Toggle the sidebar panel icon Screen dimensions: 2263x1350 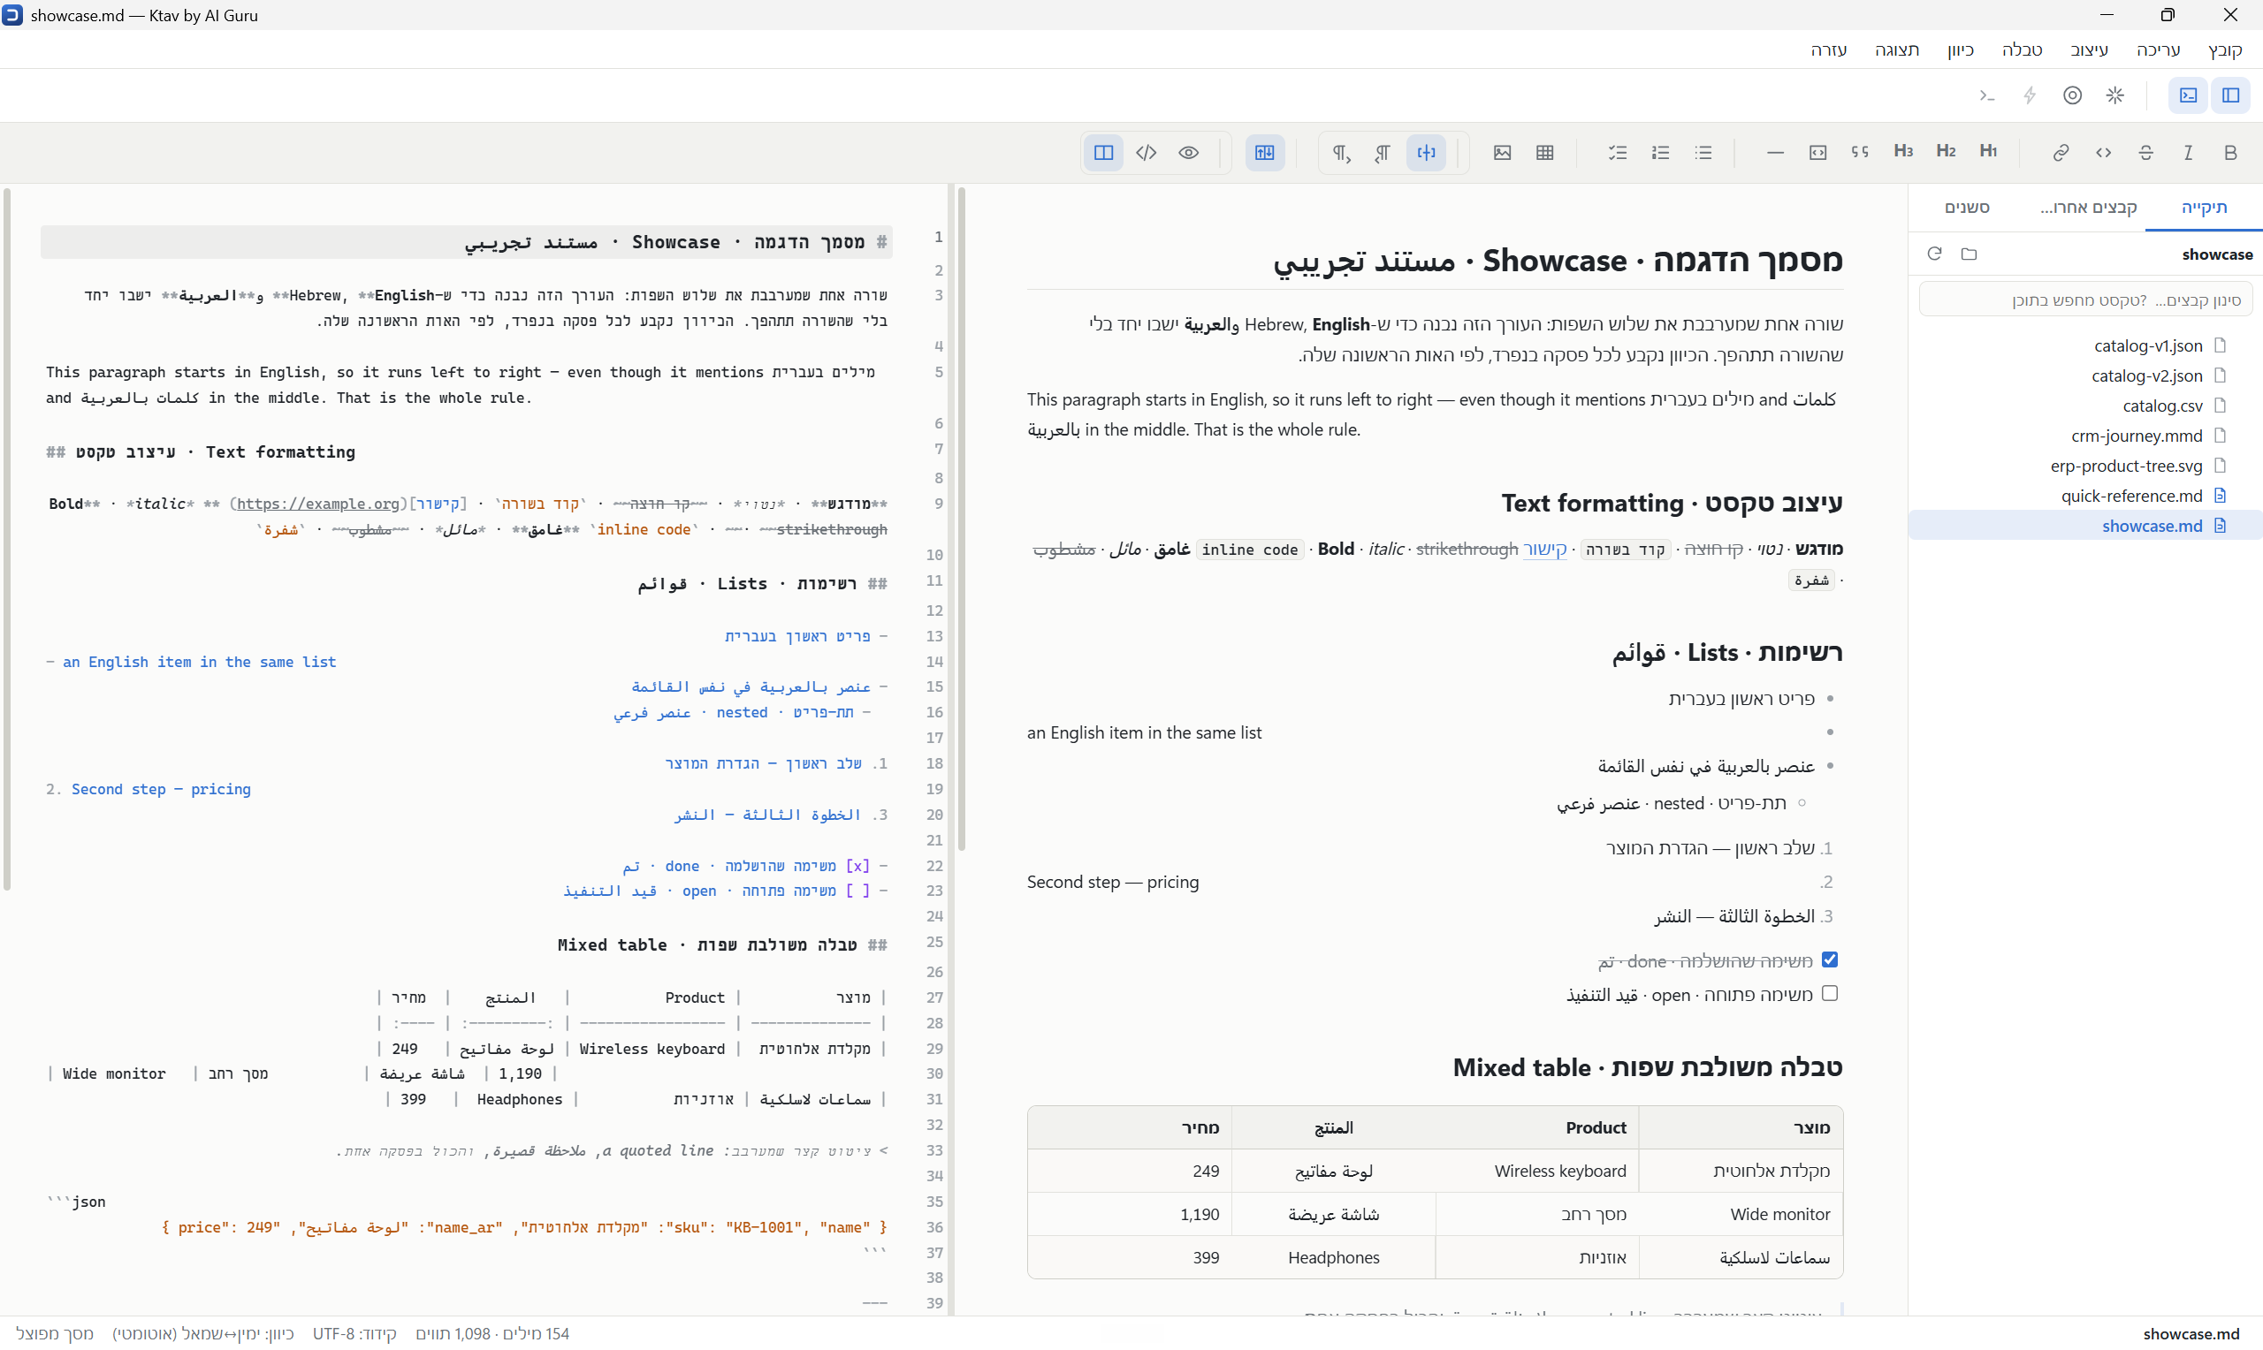point(2230,95)
